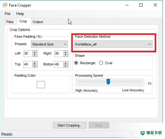Increase the Top padding with up arrow
Image resolution: width=165 pixels, height=139 pixels.
click(35, 63)
